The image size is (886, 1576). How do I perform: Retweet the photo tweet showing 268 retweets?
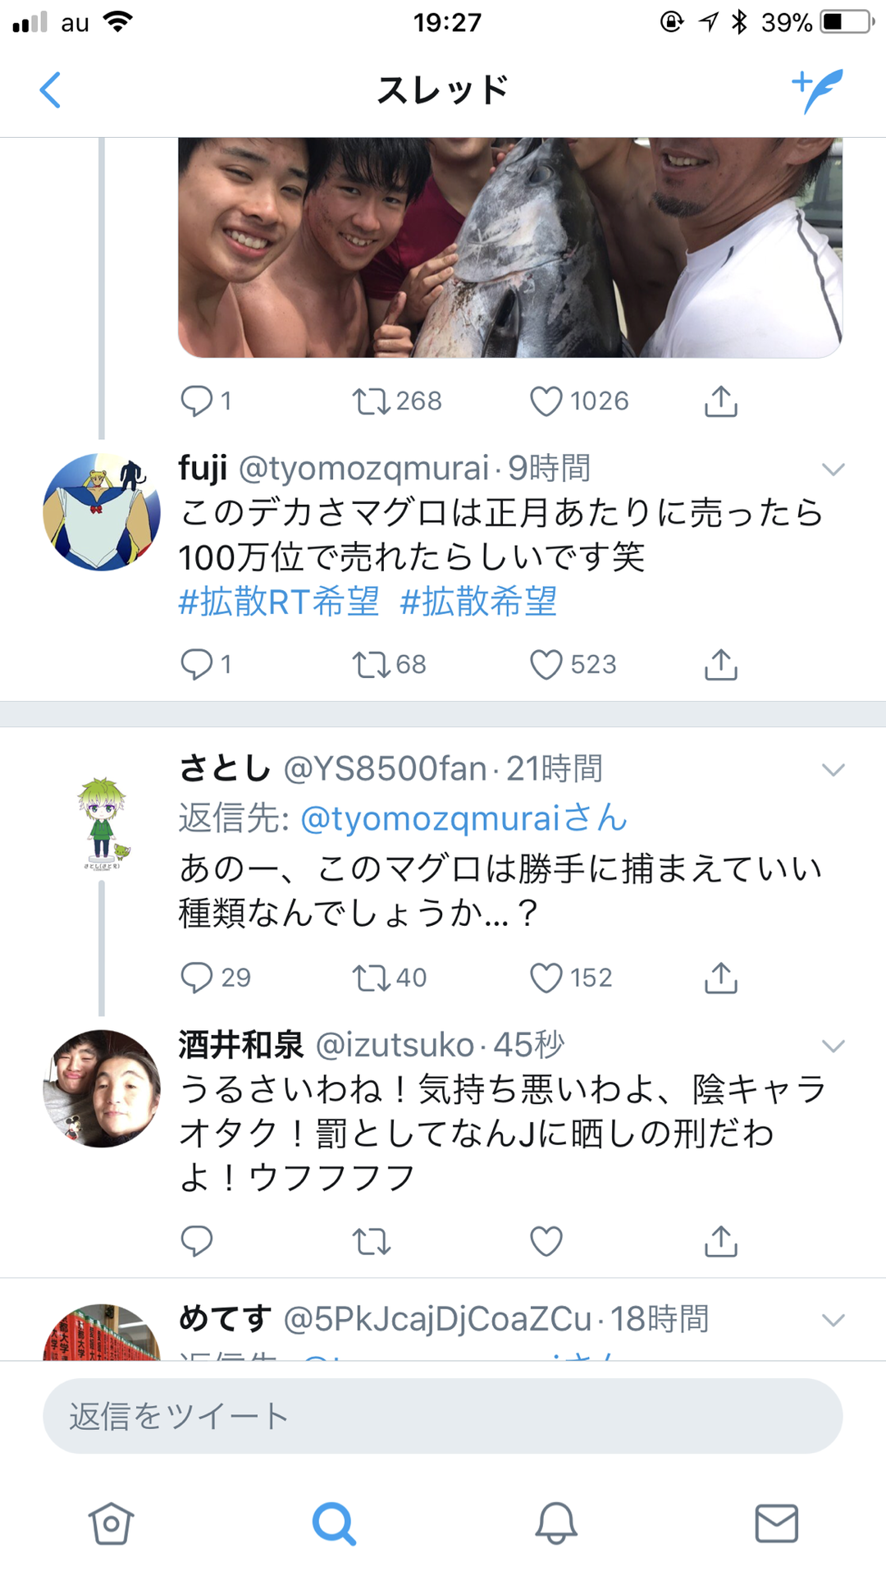(x=371, y=401)
